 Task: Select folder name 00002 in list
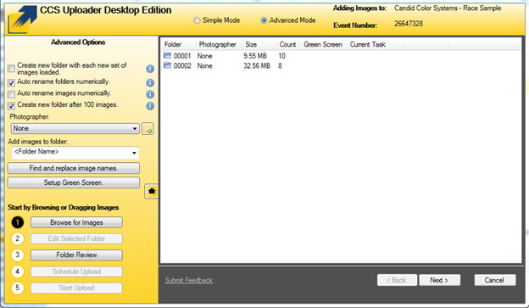point(182,66)
